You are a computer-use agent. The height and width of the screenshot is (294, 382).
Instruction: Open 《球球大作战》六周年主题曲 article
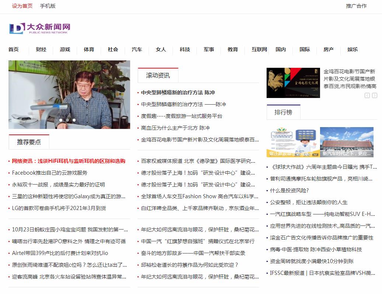click(323, 167)
